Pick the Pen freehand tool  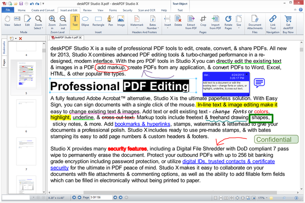[x=111, y=21]
